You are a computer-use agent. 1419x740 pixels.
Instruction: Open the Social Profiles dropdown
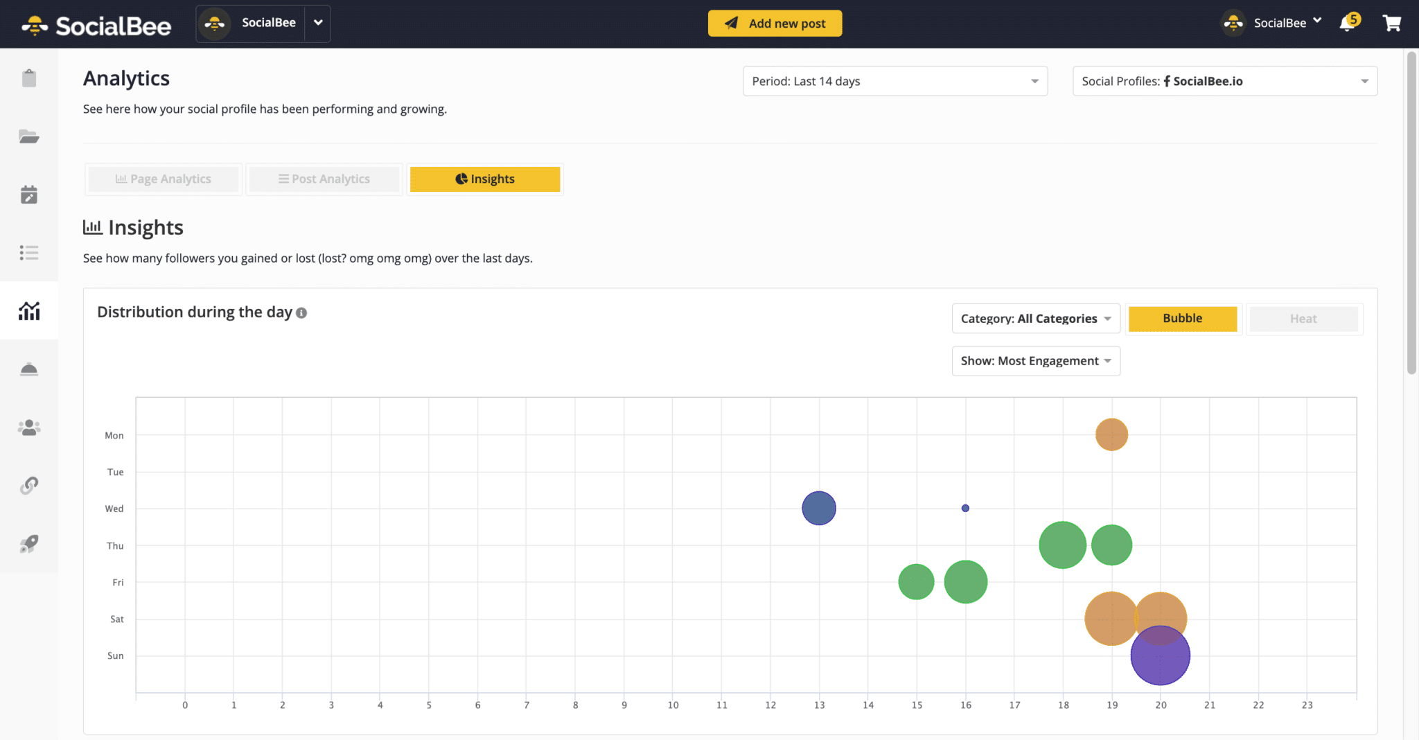point(1224,81)
